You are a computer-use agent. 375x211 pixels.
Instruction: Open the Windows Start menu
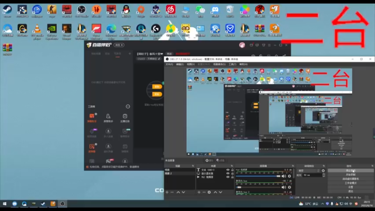point(5,204)
